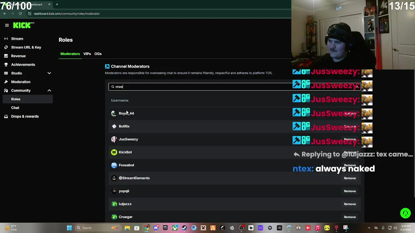Image resolution: width=415 pixels, height=233 pixels.
Task: Select Chat under Community
Action: pyautogui.click(x=15, y=108)
